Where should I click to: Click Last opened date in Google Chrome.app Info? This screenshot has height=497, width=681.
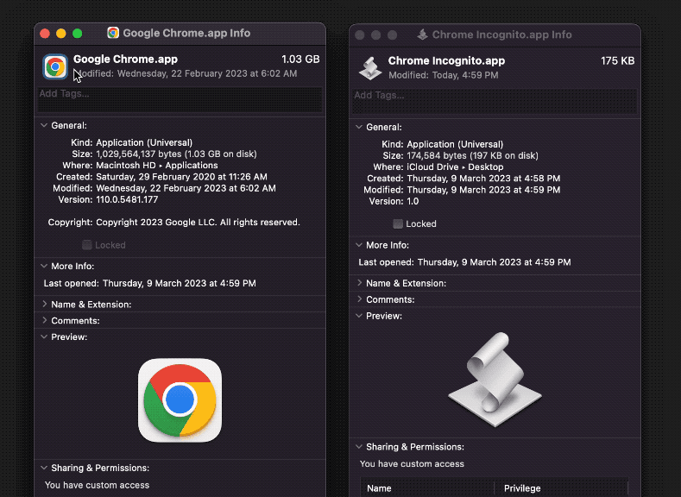tap(179, 283)
